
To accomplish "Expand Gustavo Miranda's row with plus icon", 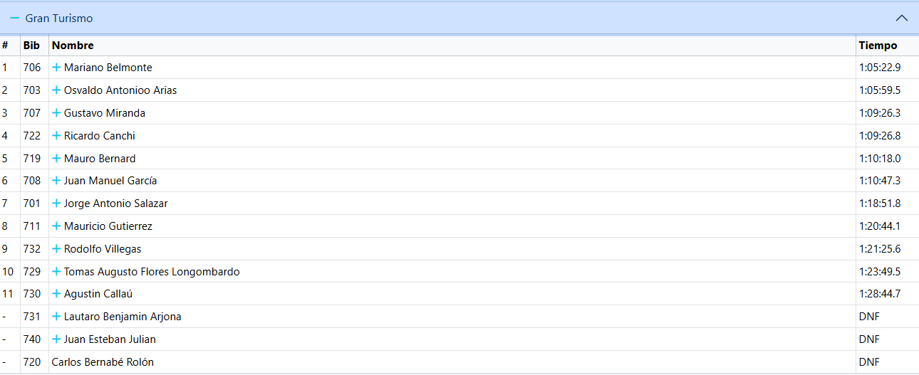I will pos(56,113).
